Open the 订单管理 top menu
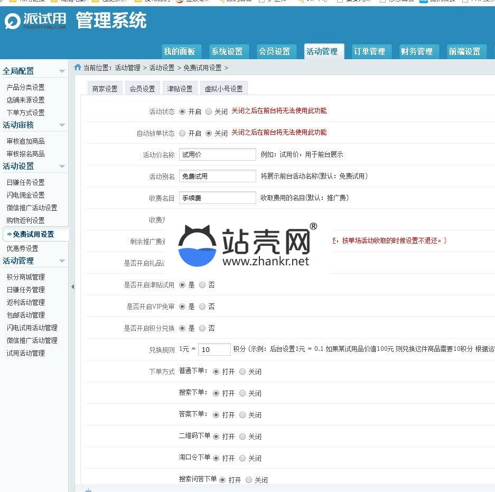Image resolution: width=495 pixels, height=492 pixels. [369, 51]
